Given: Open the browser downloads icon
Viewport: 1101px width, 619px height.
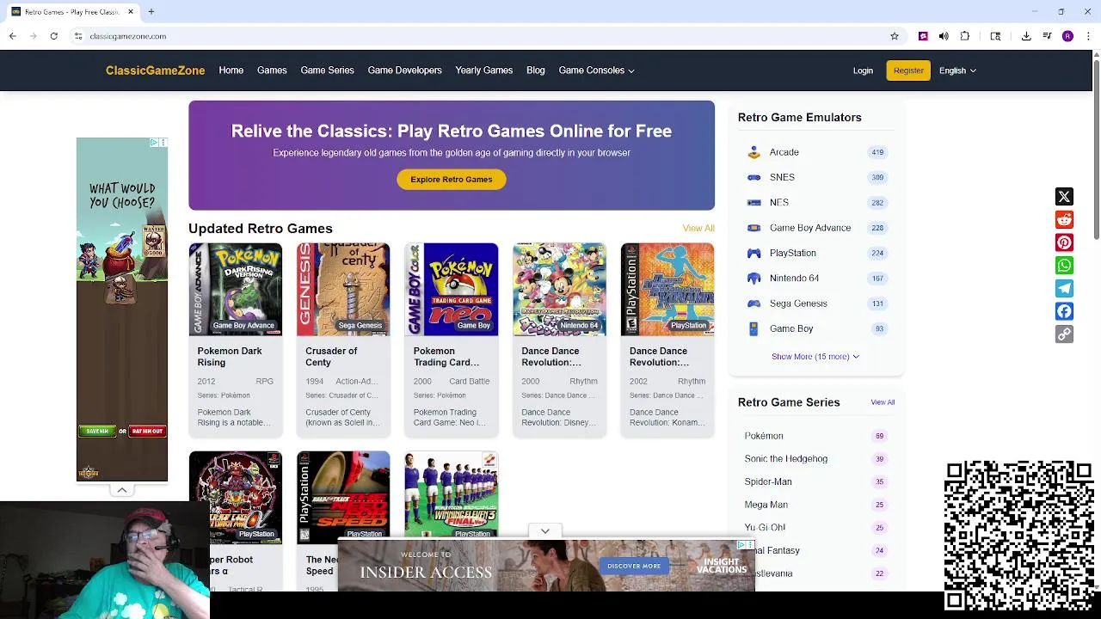Looking at the screenshot, I should click(x=1026, y=36).
